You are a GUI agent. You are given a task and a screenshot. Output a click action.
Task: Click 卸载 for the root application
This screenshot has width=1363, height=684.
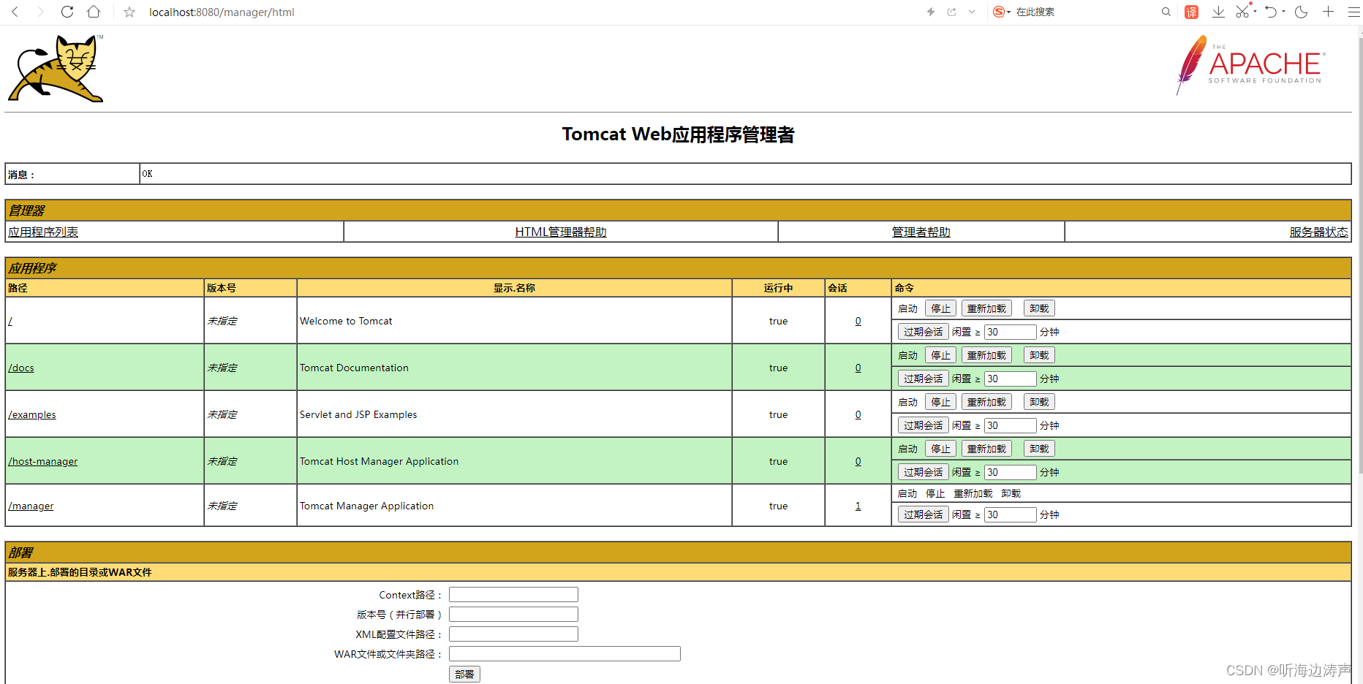(1039, 308)
